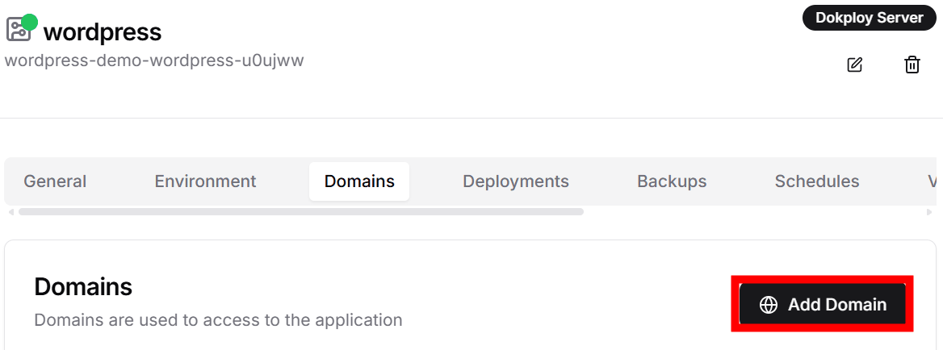Open the Backups tab
This screenshot has height=350, width=943.
672,181
